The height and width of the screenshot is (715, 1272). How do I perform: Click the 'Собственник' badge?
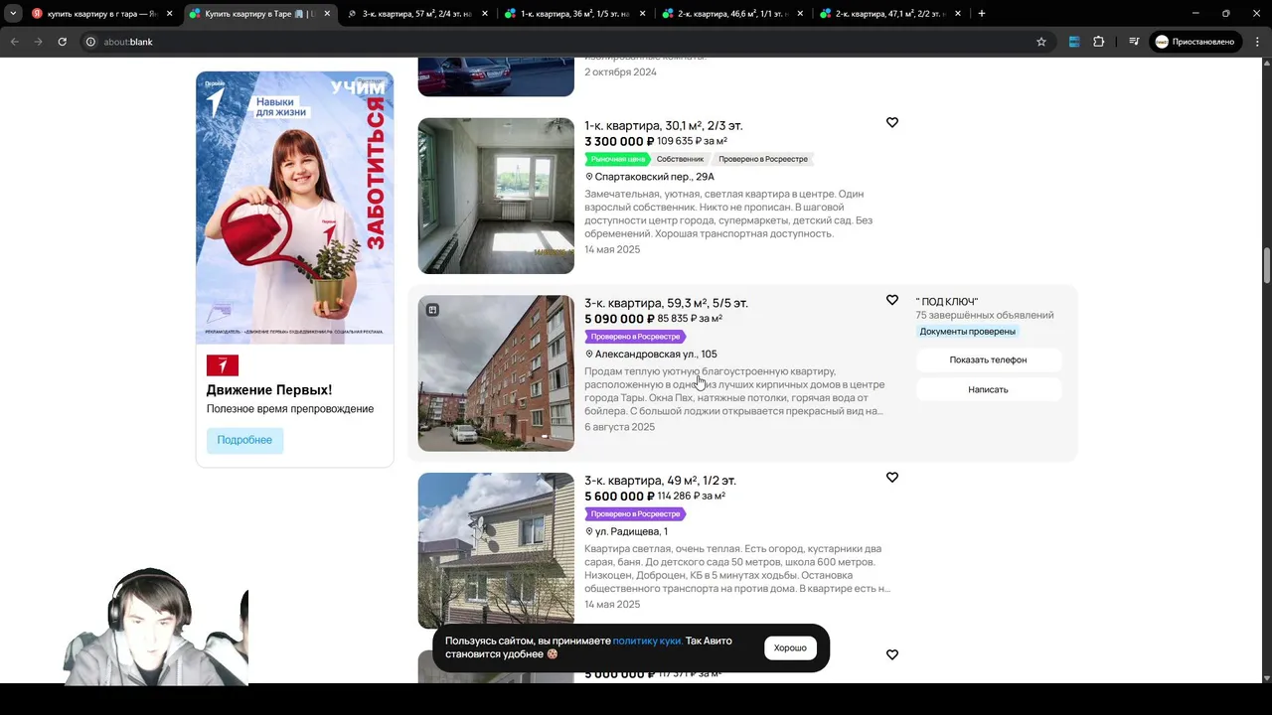(681, 159)
